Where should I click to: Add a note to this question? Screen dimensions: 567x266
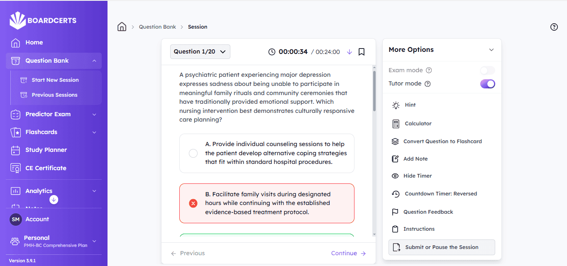[x=415, y=159]
